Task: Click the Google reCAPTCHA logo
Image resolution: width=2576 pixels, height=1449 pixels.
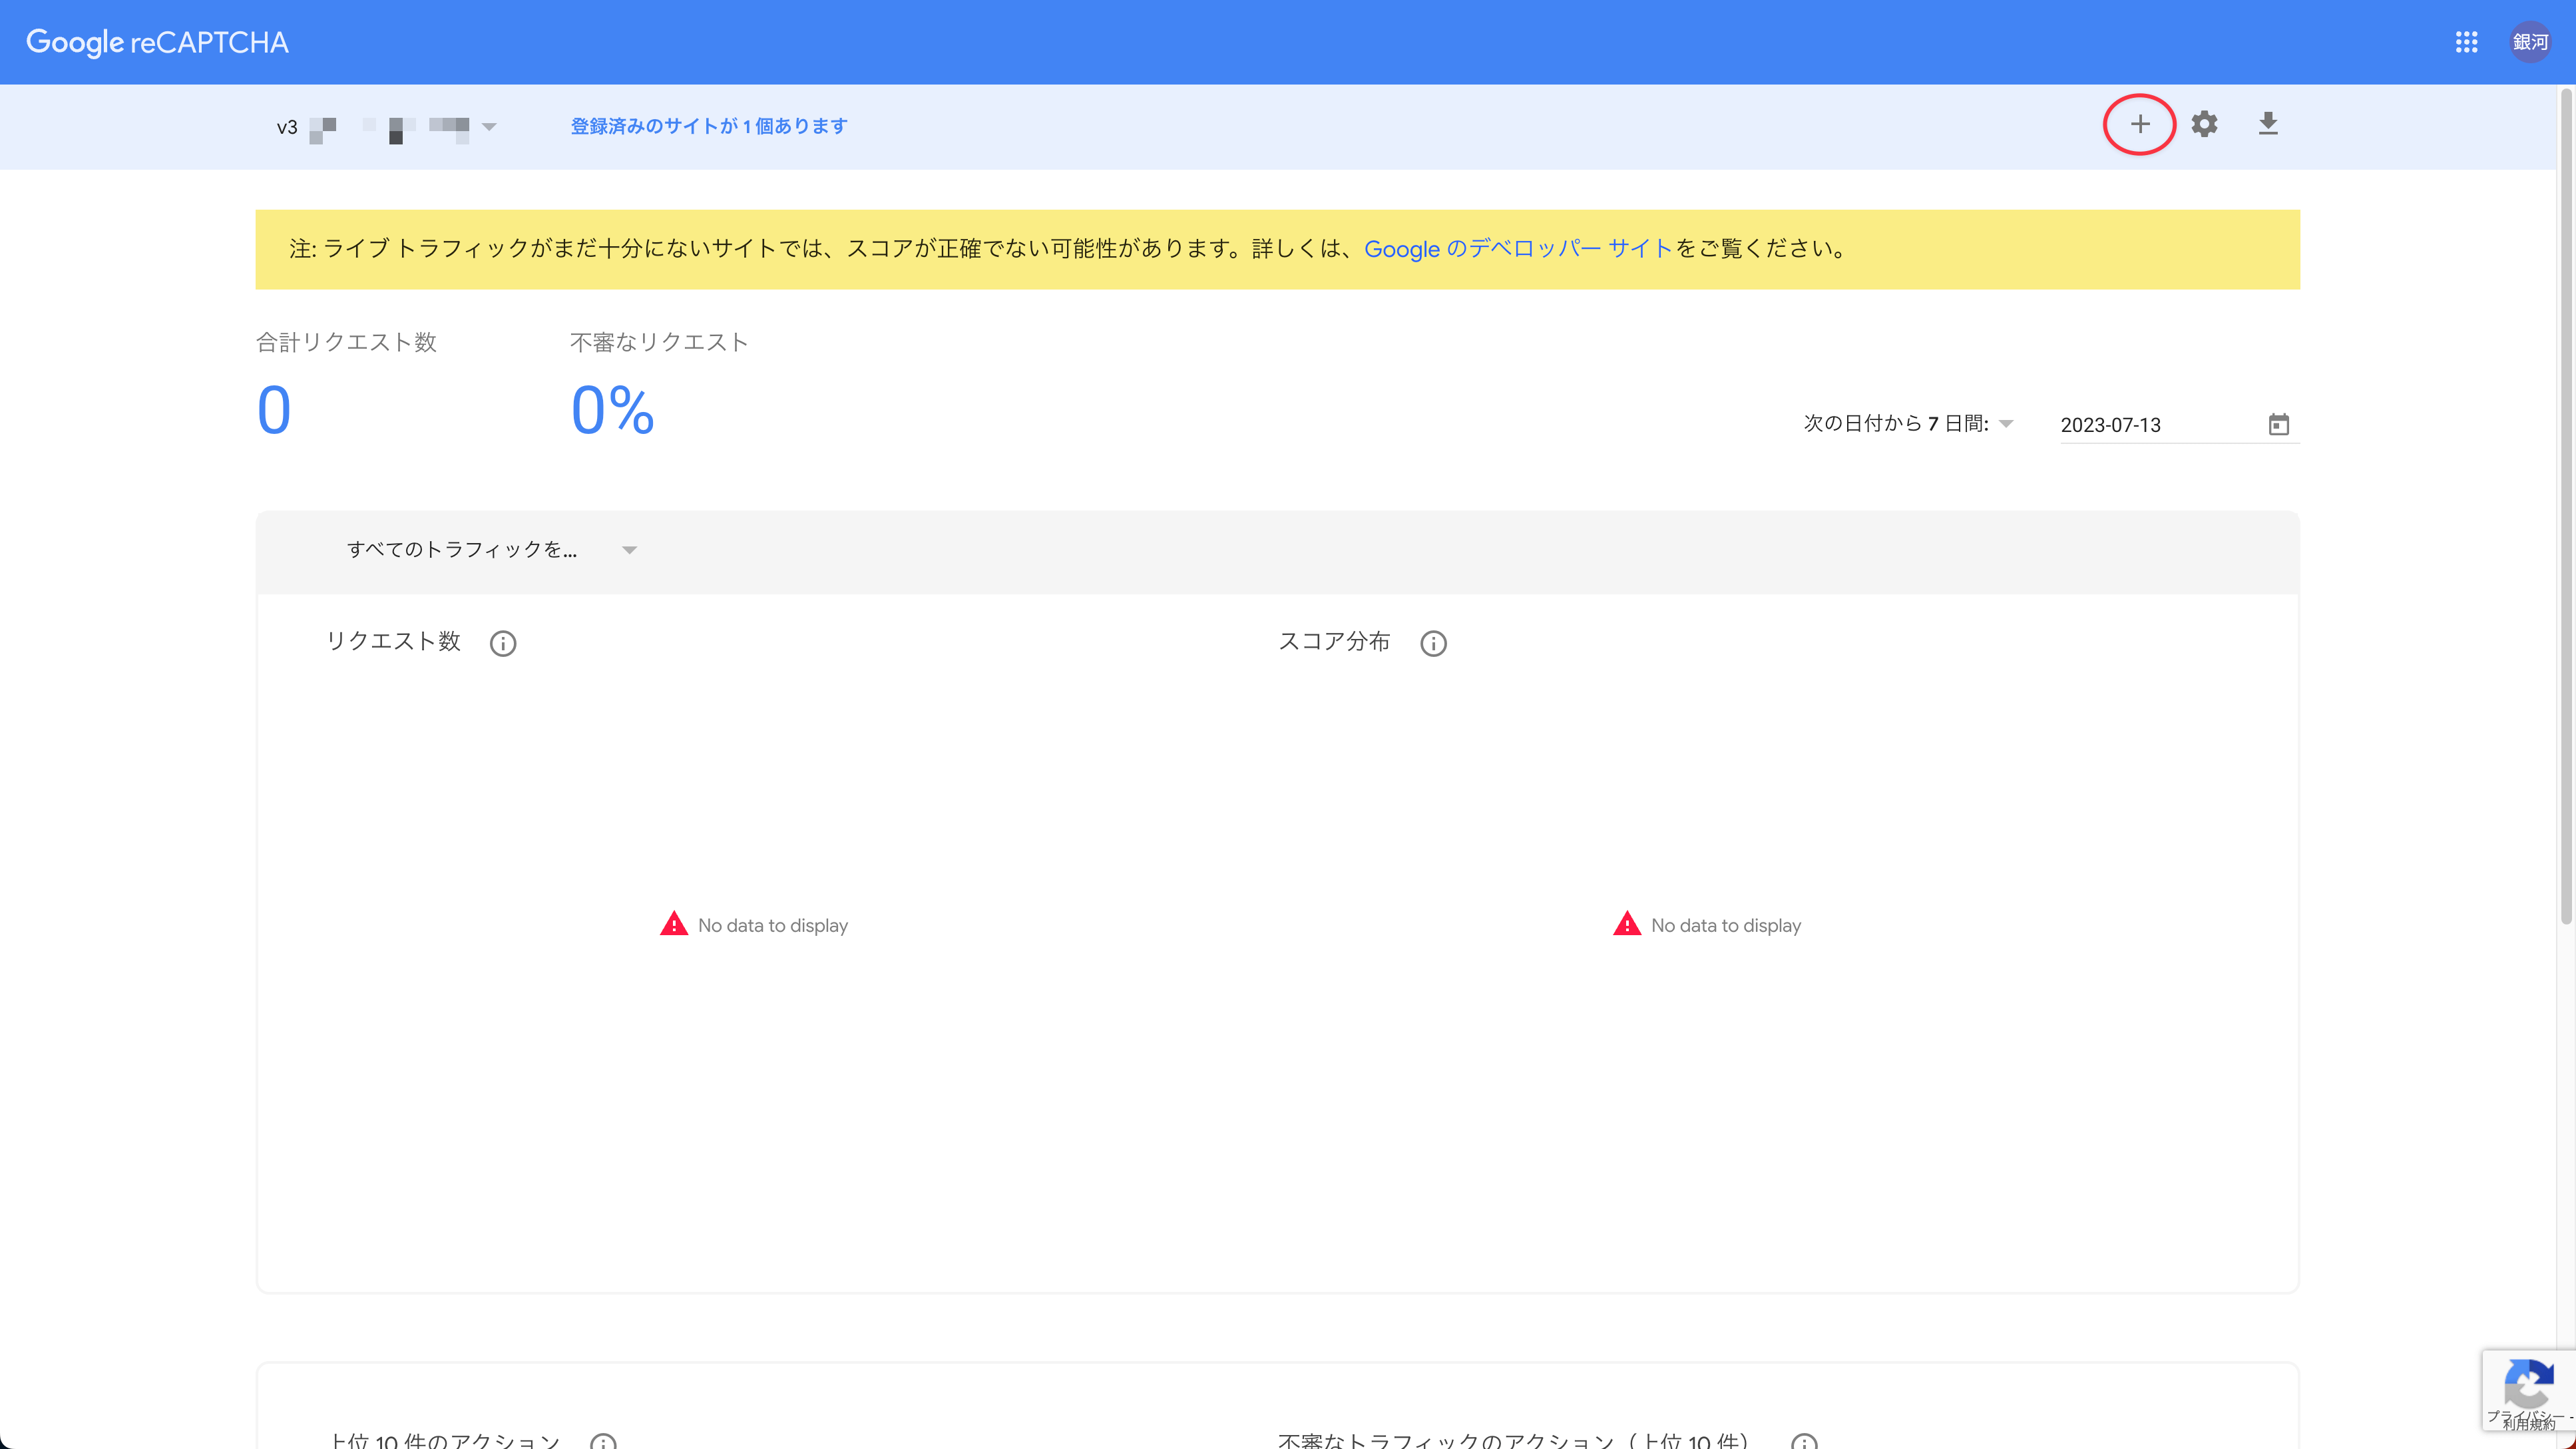Action: click(x=157, y=42)
